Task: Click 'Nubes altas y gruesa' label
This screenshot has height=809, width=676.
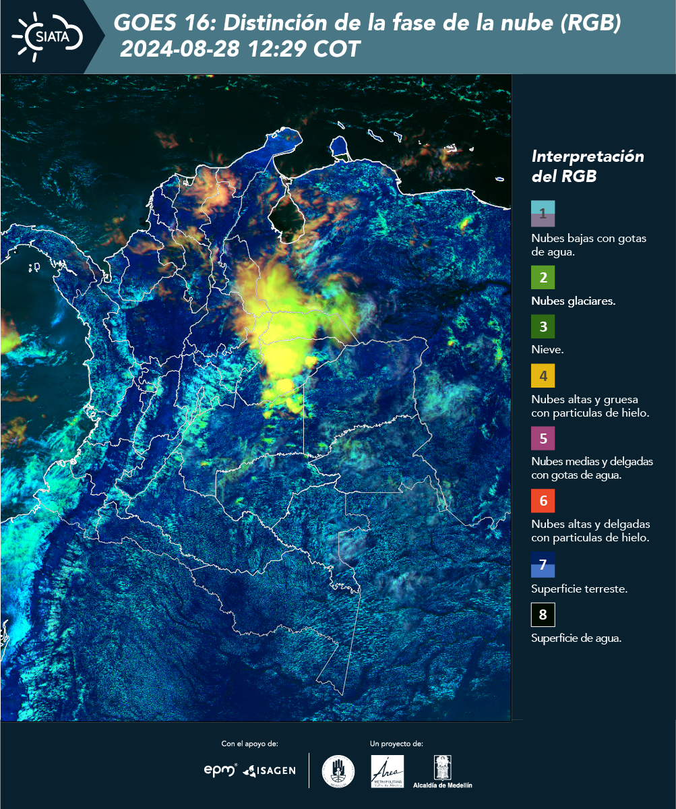Action: [590, 406]
